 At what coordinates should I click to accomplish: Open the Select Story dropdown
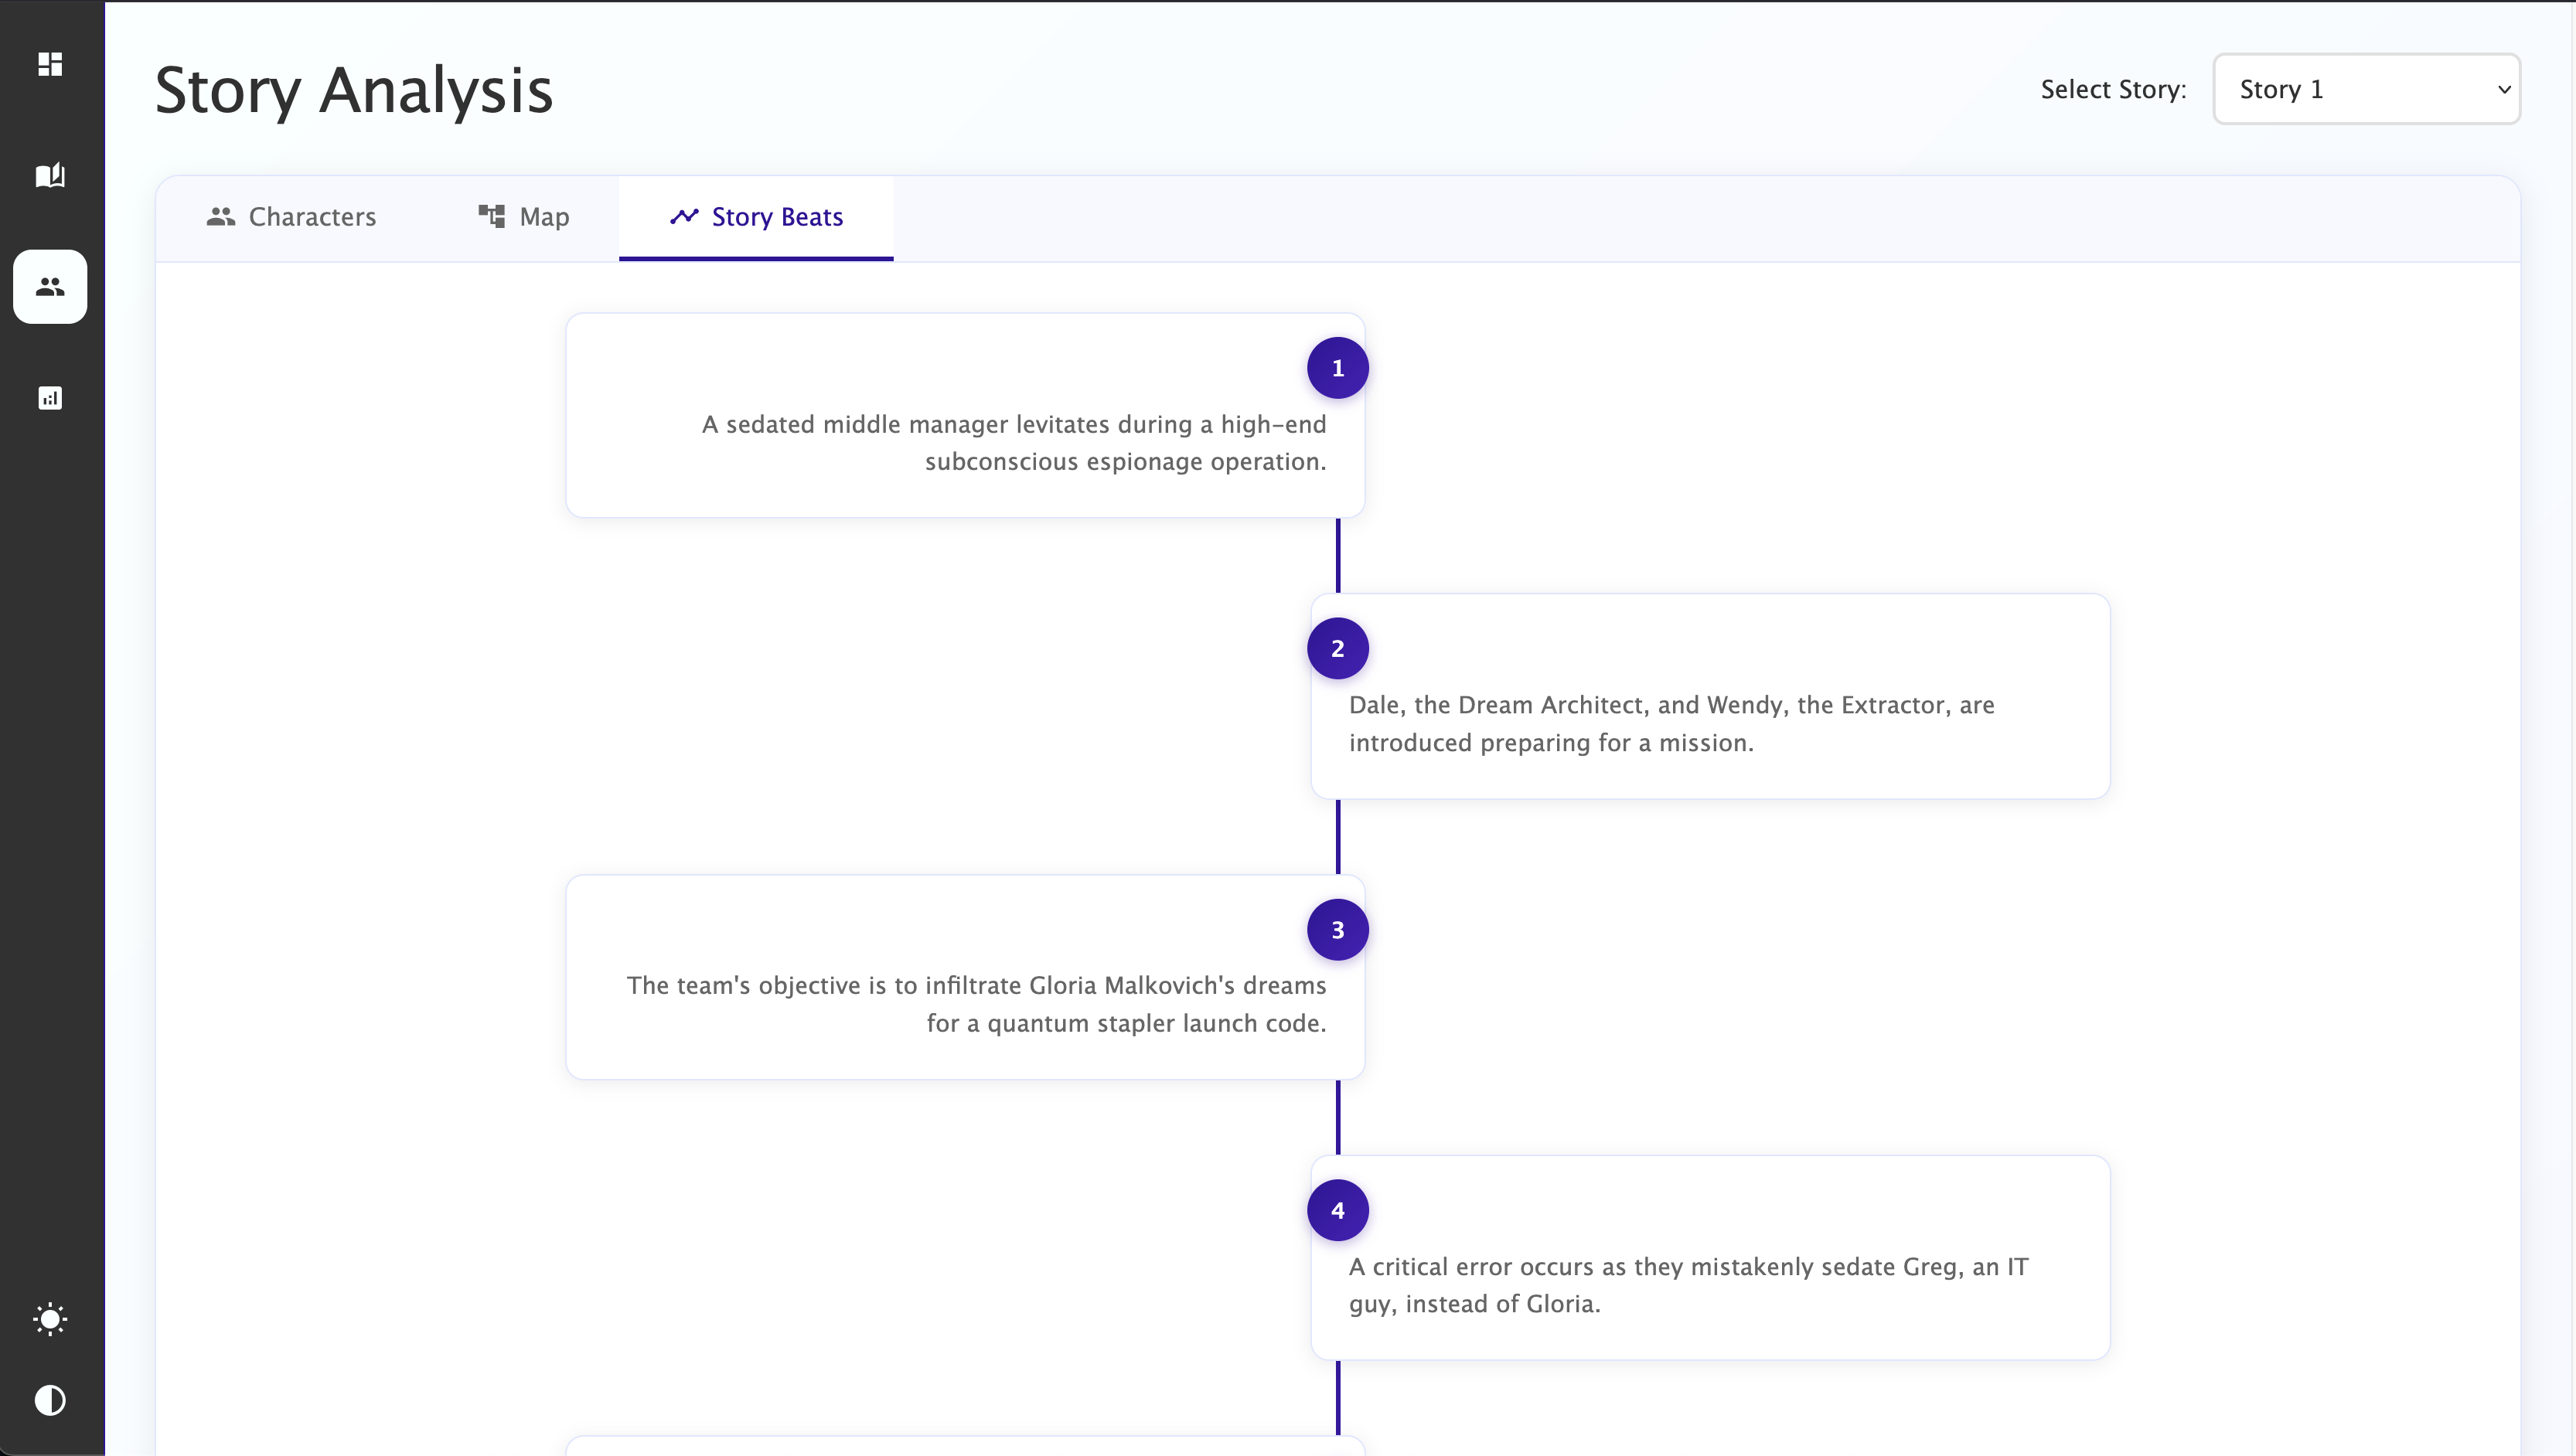pos(2365,89)
